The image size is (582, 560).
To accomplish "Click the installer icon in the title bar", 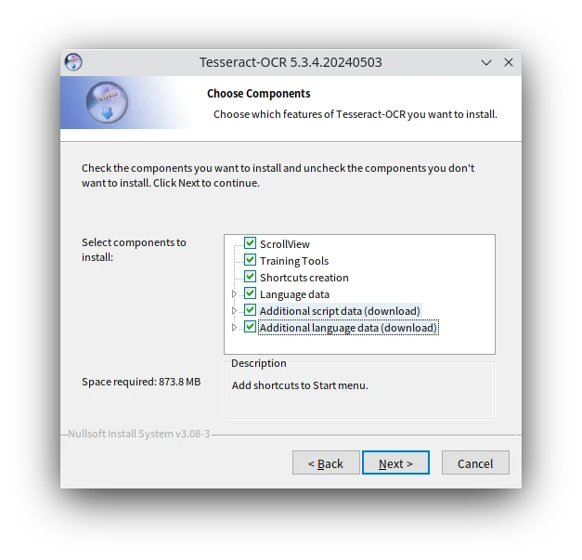I will click(x=73, y=62).
